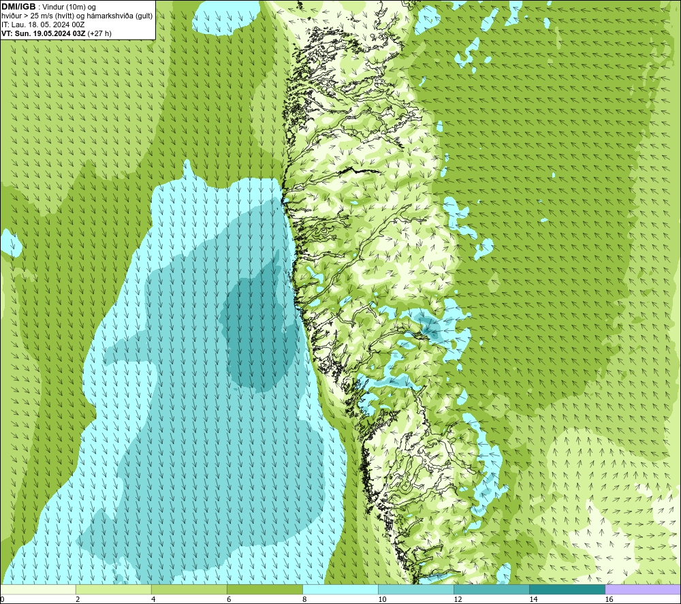Click the darker green 6–8 m/s legend swatch
Viewport: 681px width, 604px height.
coord(264,590)
